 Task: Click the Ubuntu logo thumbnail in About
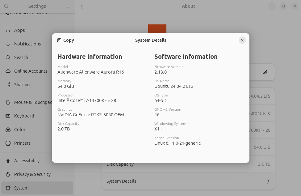(x=157, y=29)
